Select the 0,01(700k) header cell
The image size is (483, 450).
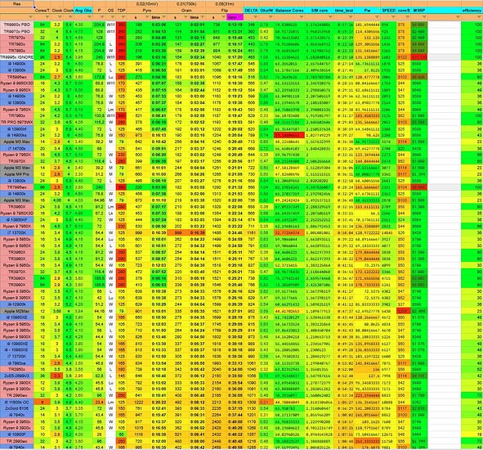click(x=186, y=4)
